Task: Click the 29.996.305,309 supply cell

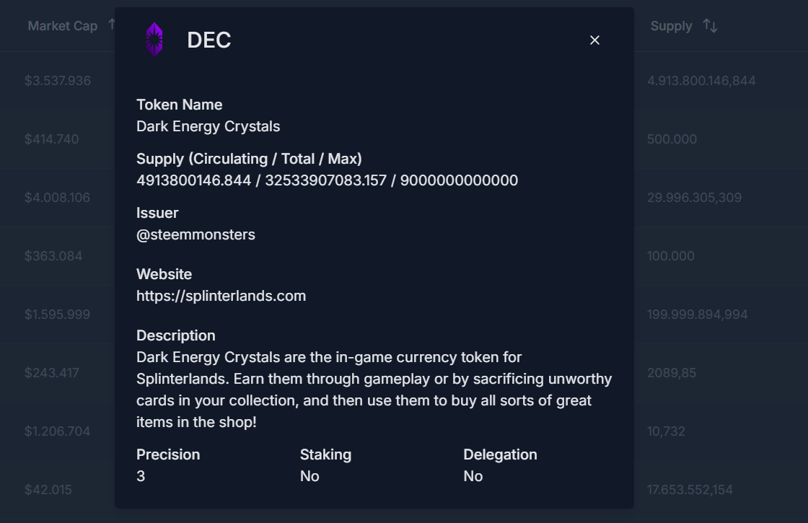Action: [x=694, y=198]
